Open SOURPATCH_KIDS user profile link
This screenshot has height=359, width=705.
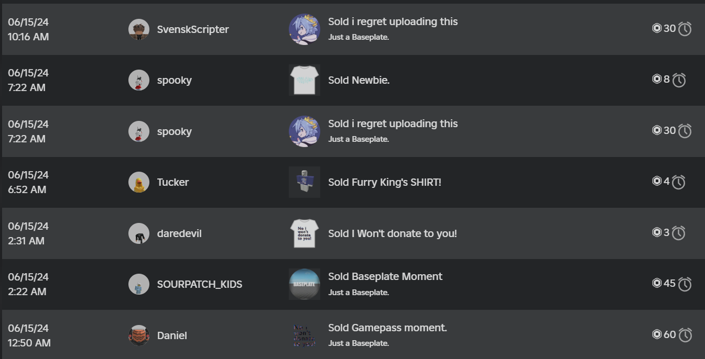pyautogui.click(x=200, y=285)
